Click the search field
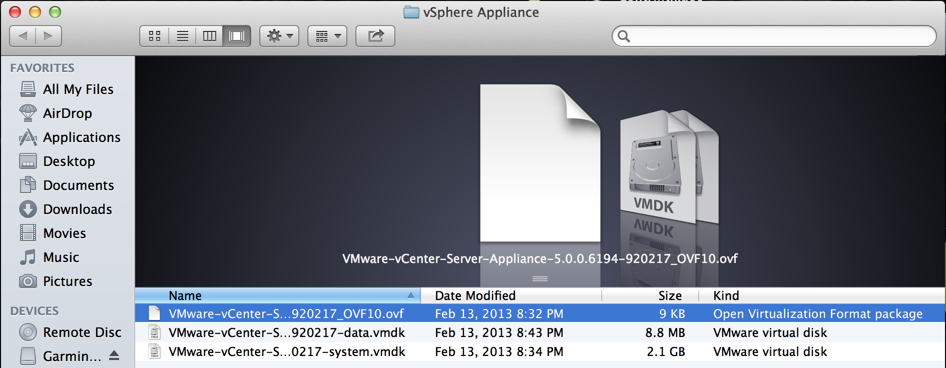Viewport: 946px width, 368px height. pyautogui.click(x=774, y=36)
